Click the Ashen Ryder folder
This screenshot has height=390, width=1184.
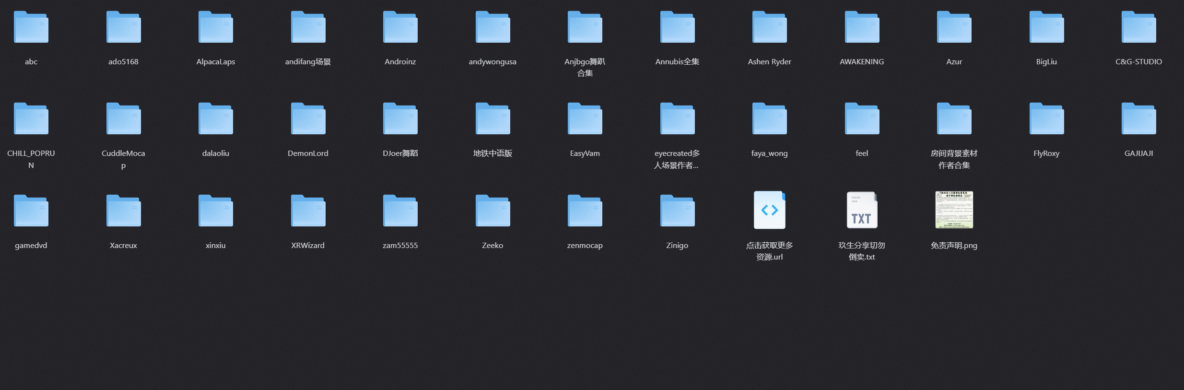770,27
